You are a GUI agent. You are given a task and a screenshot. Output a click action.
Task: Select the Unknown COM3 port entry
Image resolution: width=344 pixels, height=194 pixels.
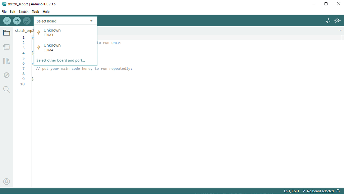[x=66, y=33]
